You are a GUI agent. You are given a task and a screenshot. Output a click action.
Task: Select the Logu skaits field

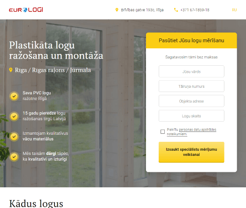pyautogui.click(x=192, y=116)
